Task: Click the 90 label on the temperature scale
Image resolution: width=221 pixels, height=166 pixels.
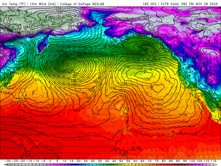Action: point(178,161)
